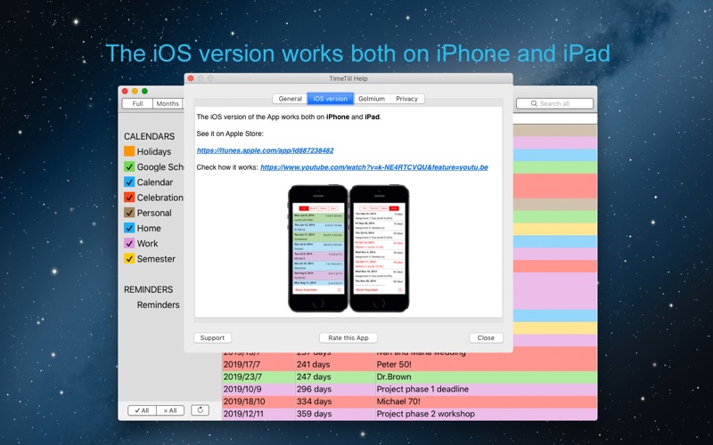Open the iTunes App Store link
This screenshot has width=713, height=445.
[x=265, y=150]
